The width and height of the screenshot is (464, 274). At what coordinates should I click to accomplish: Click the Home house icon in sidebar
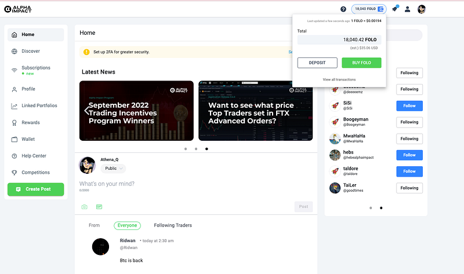14,35
